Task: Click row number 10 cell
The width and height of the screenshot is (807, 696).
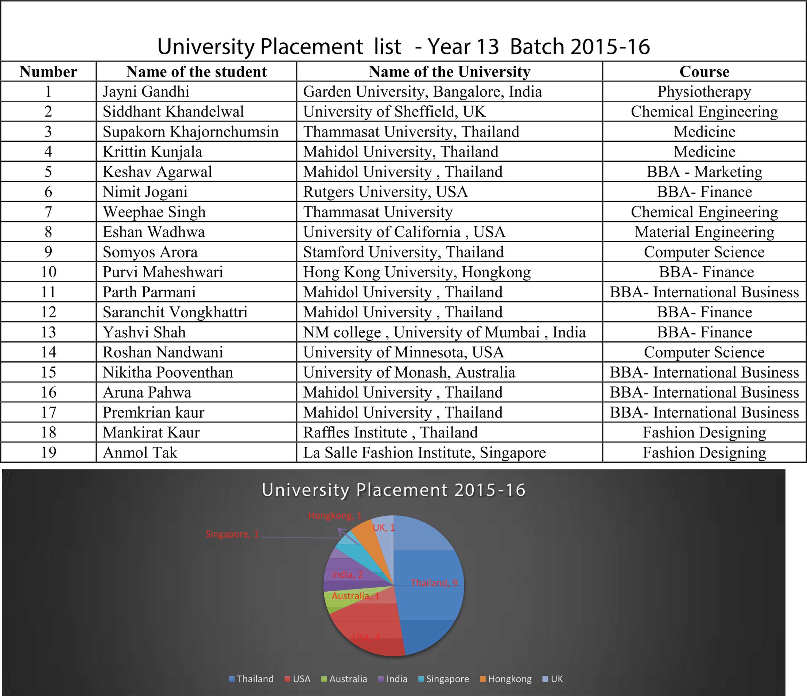Action: tap(48, 272)
